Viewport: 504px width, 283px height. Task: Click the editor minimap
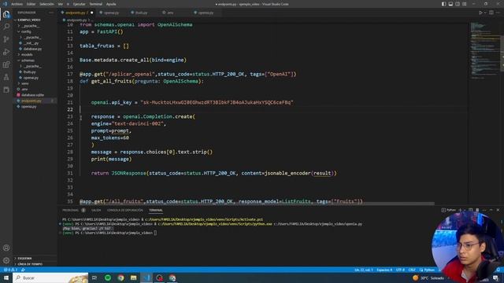tap(485, 50)
